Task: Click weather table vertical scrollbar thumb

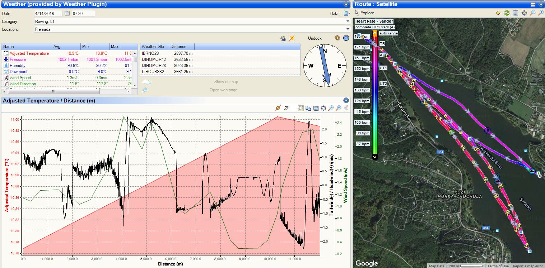Action: pyautogui.click(x=135, y=59)
